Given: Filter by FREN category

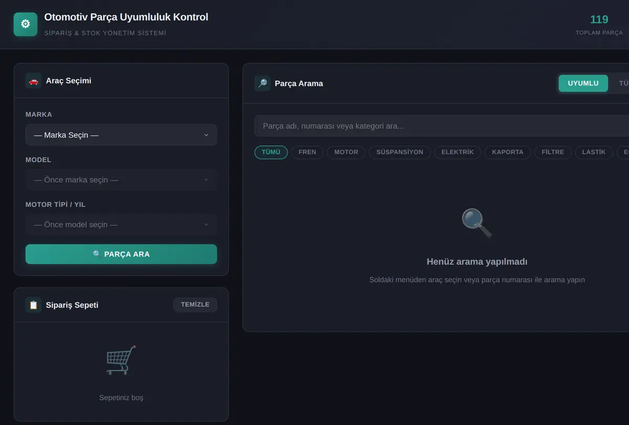Looking at the screenshot, I should click(x=307, y=152).
